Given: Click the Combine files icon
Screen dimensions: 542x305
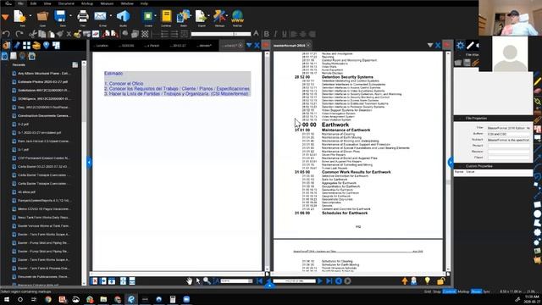Looking at the screenshot, I should [x=166, y=16].
